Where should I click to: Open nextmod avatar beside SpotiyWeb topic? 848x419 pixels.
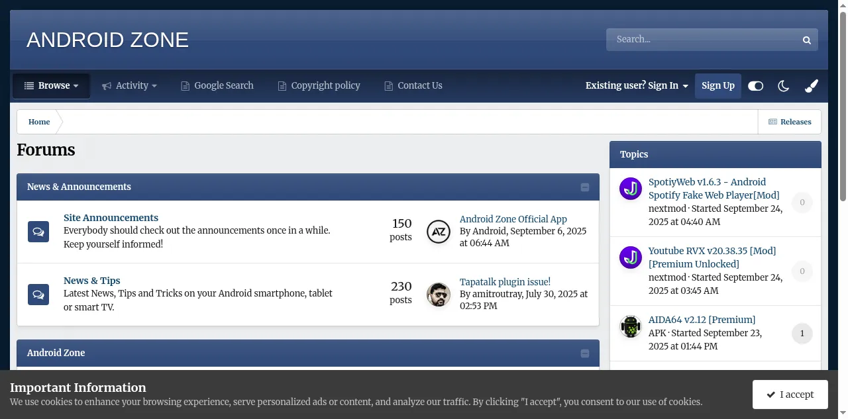[631, 189]
